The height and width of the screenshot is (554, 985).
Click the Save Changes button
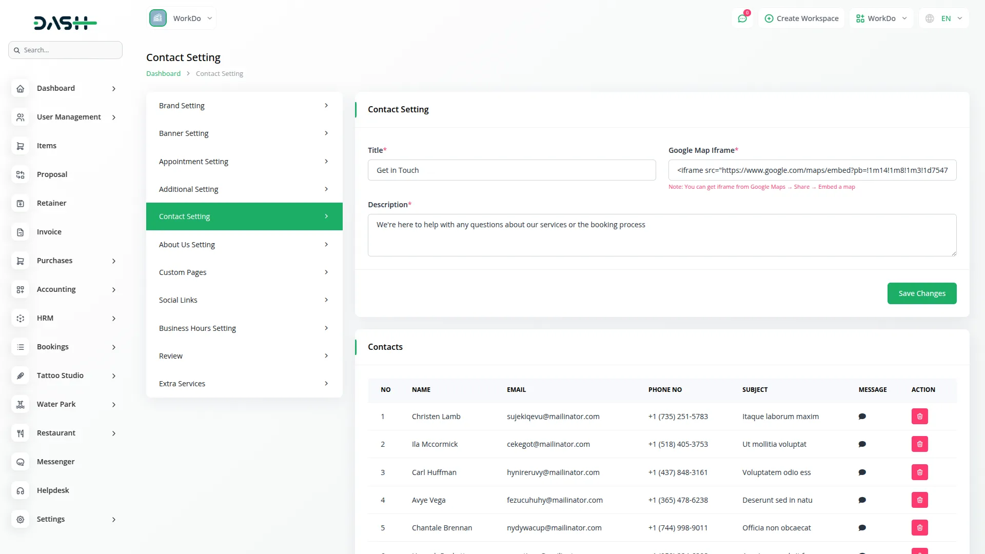921,293
